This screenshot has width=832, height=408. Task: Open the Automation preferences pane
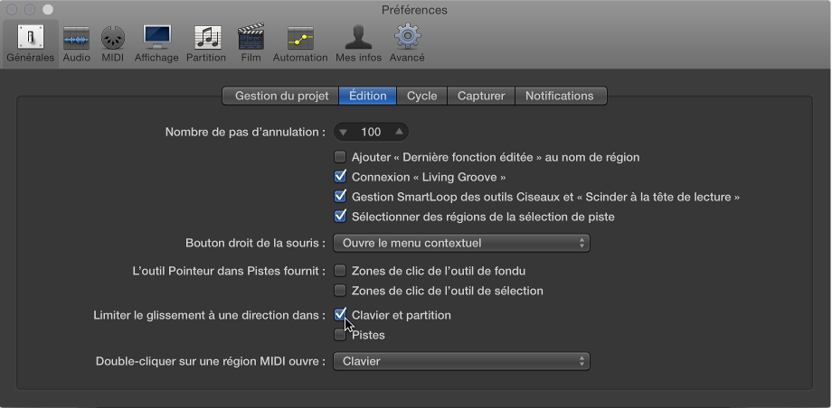tap(300, 42)
